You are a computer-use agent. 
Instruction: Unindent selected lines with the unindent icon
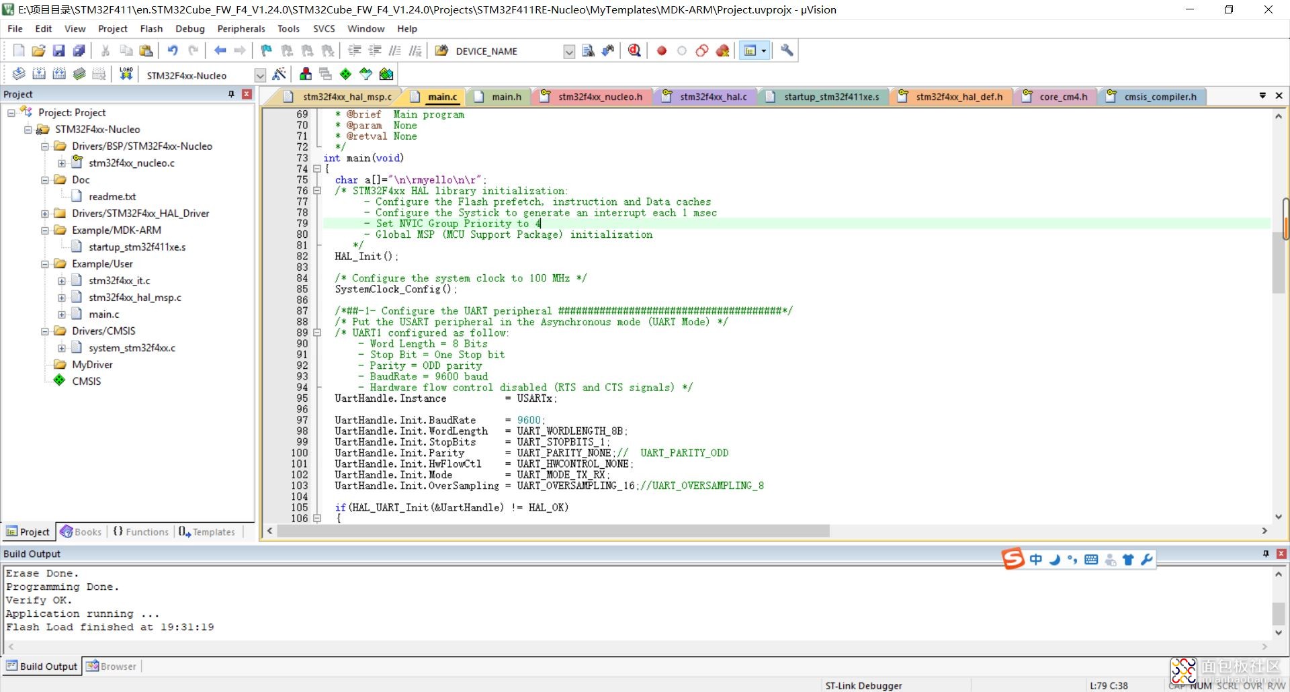(x=375, y=50)
